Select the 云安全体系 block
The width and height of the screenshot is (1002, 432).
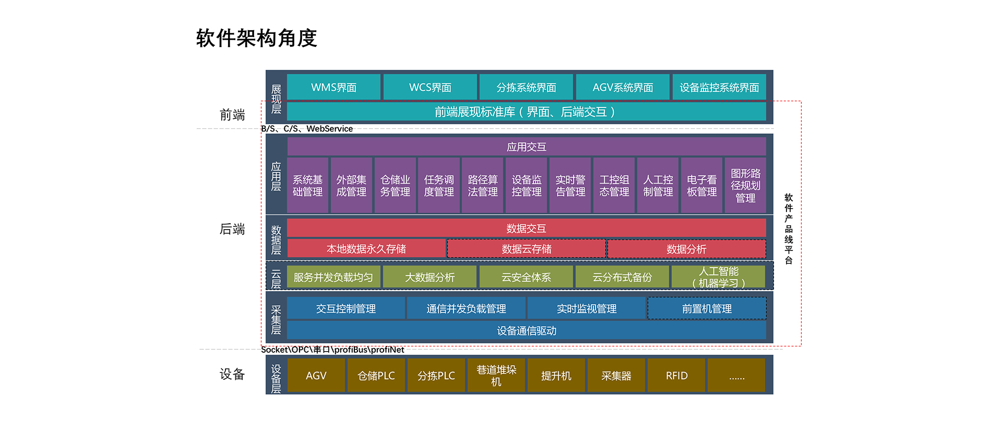[526, 277]
